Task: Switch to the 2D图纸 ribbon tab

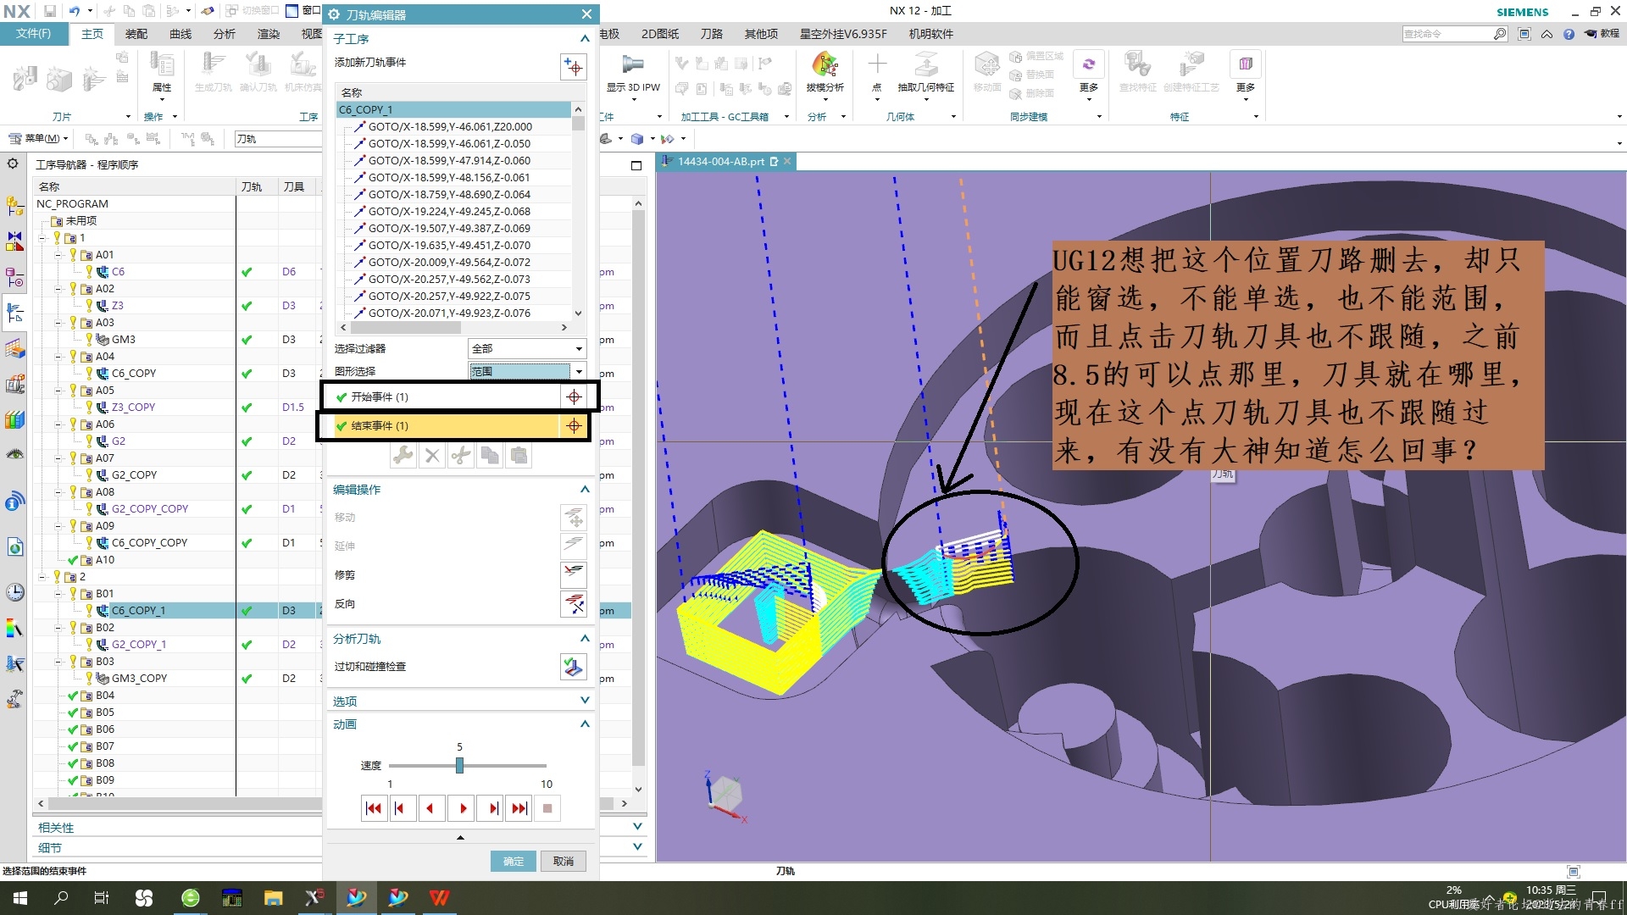Action: point(660,34)
